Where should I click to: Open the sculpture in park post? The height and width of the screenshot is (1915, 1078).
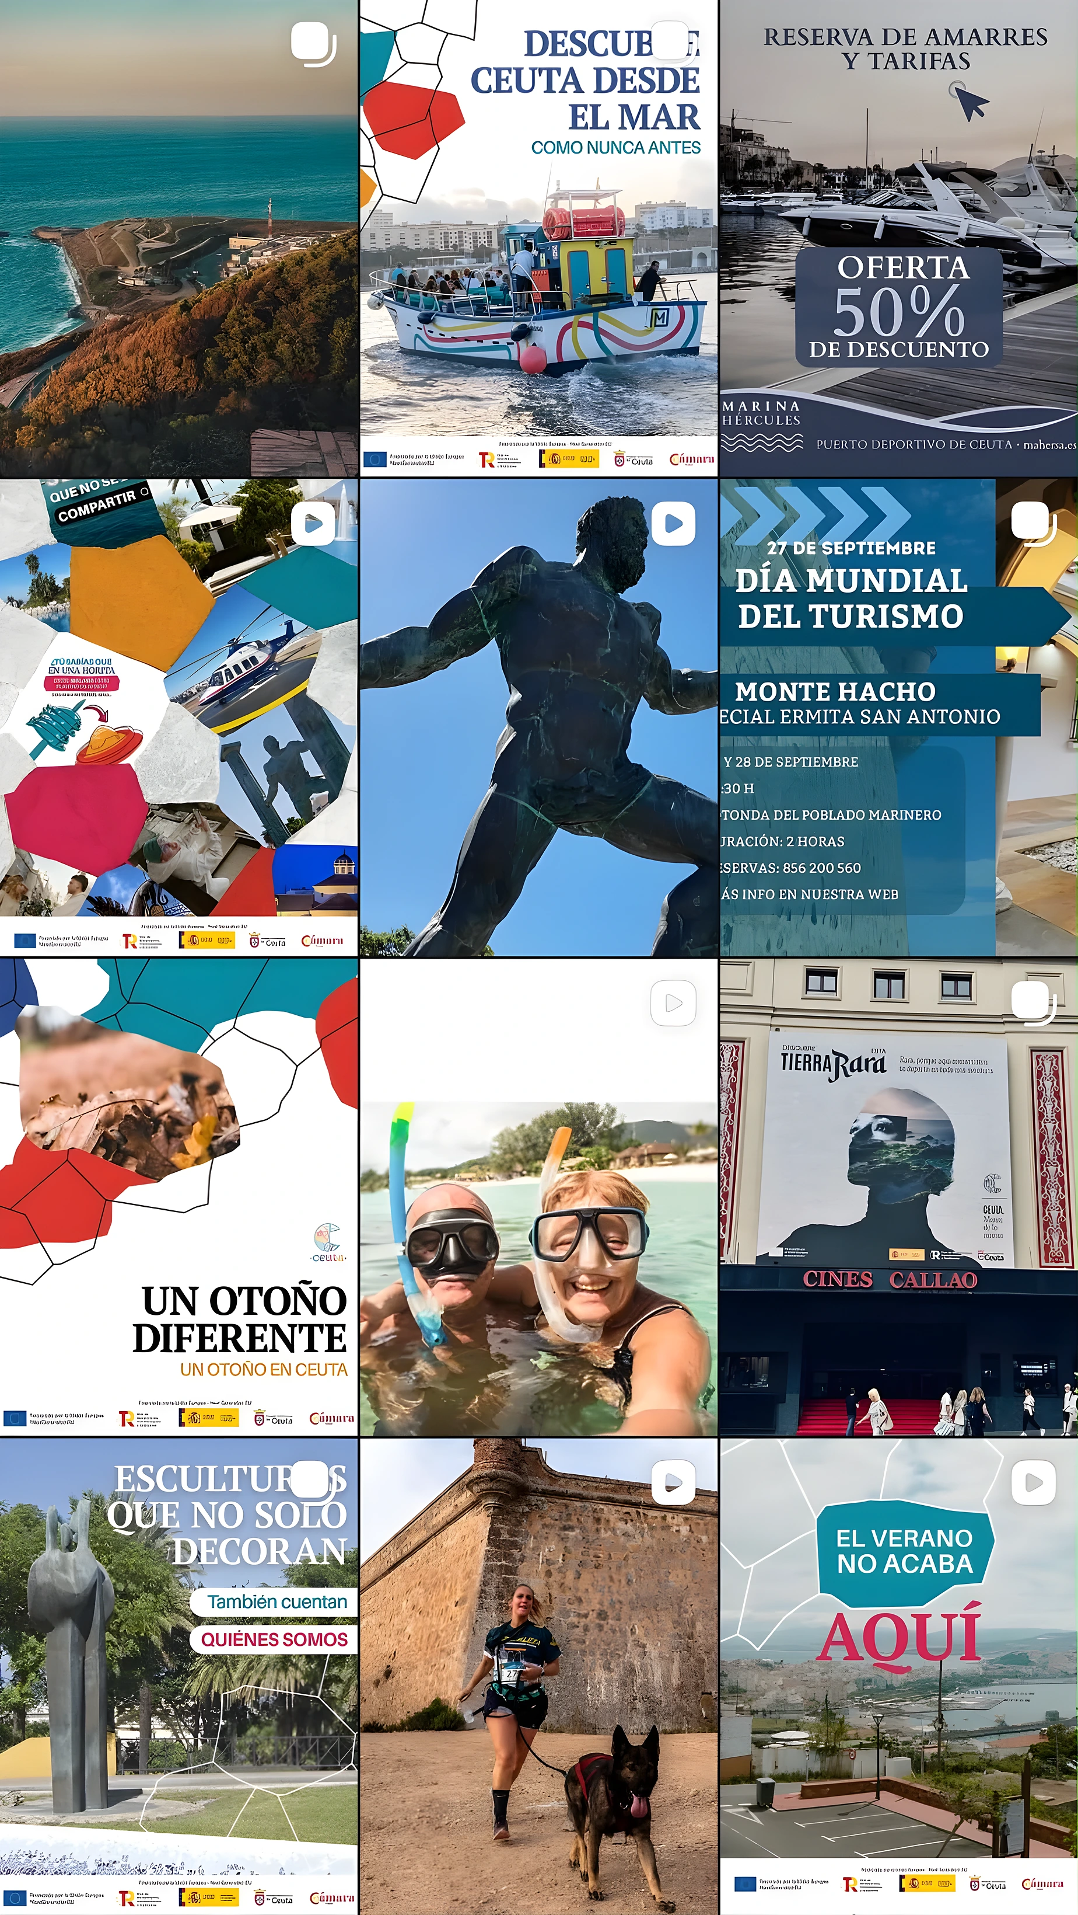179,1676
